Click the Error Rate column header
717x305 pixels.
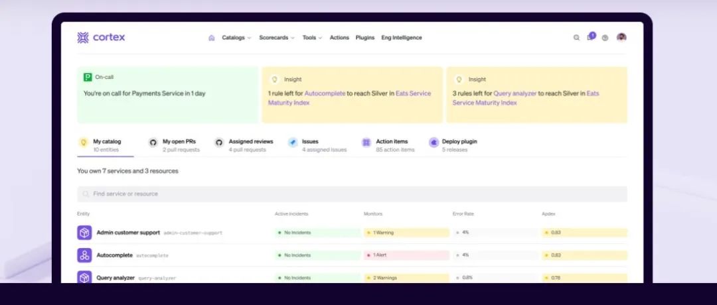click(x=463, y=213)
